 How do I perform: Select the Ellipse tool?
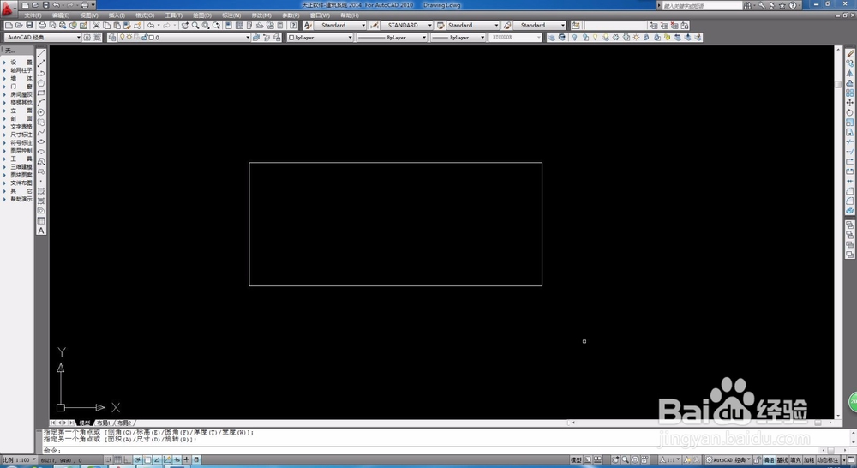click(x=41, y=141)
